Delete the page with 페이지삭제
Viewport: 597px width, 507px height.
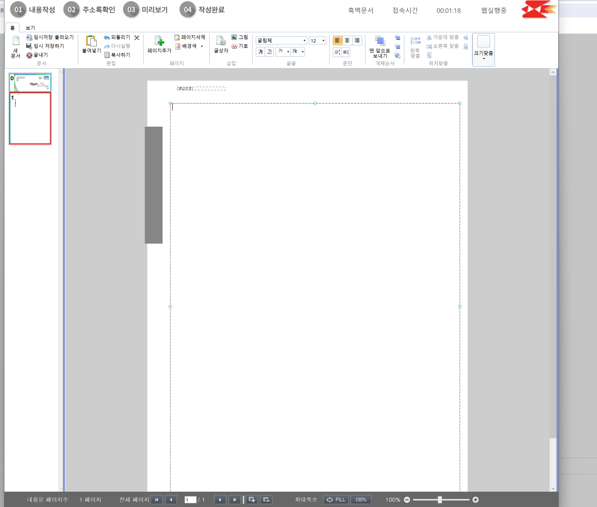pos(190,37)
